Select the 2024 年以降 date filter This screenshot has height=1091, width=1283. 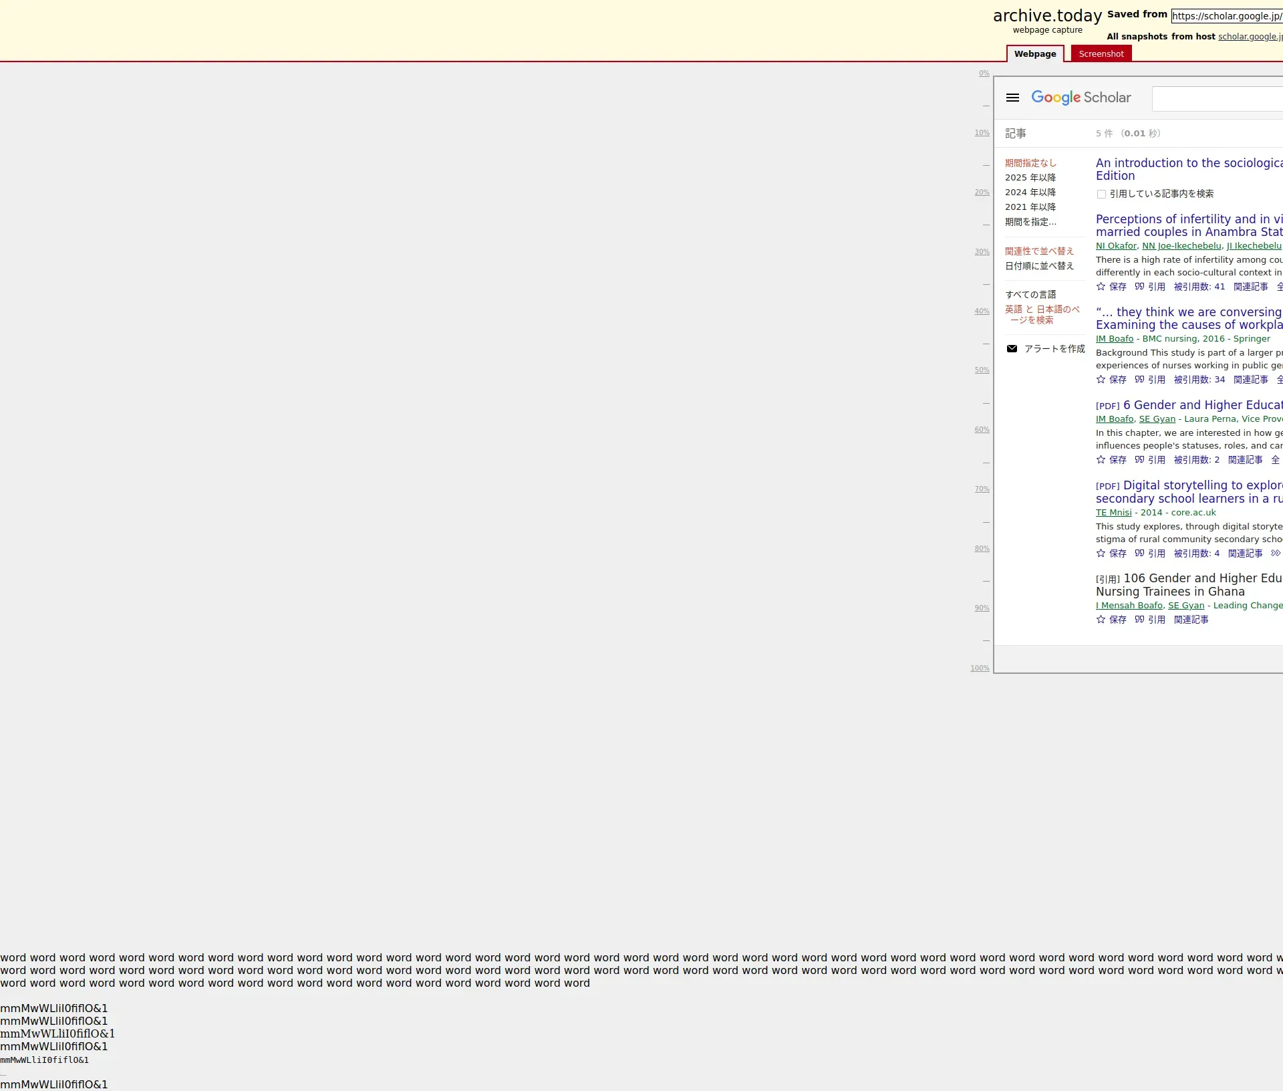1030,193
